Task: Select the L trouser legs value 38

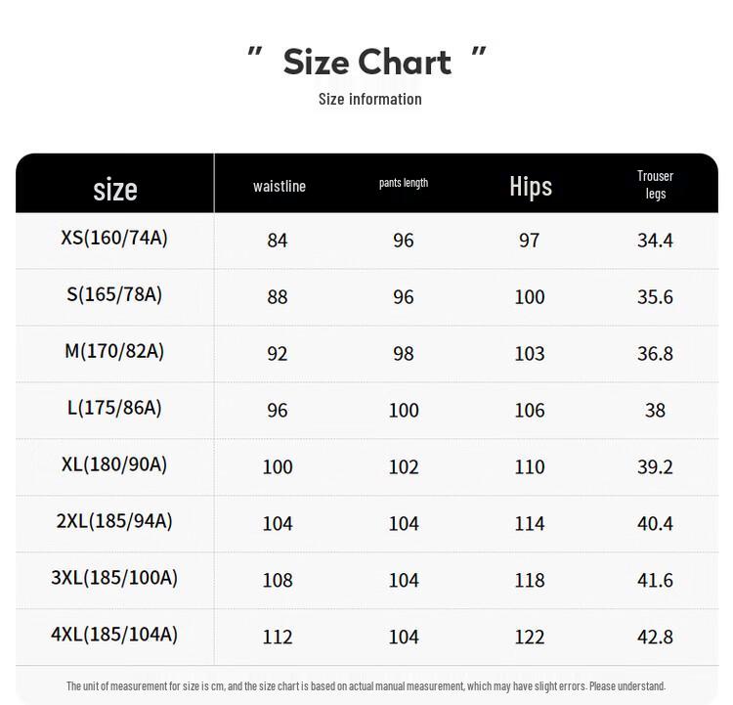Action: point(655,411)
